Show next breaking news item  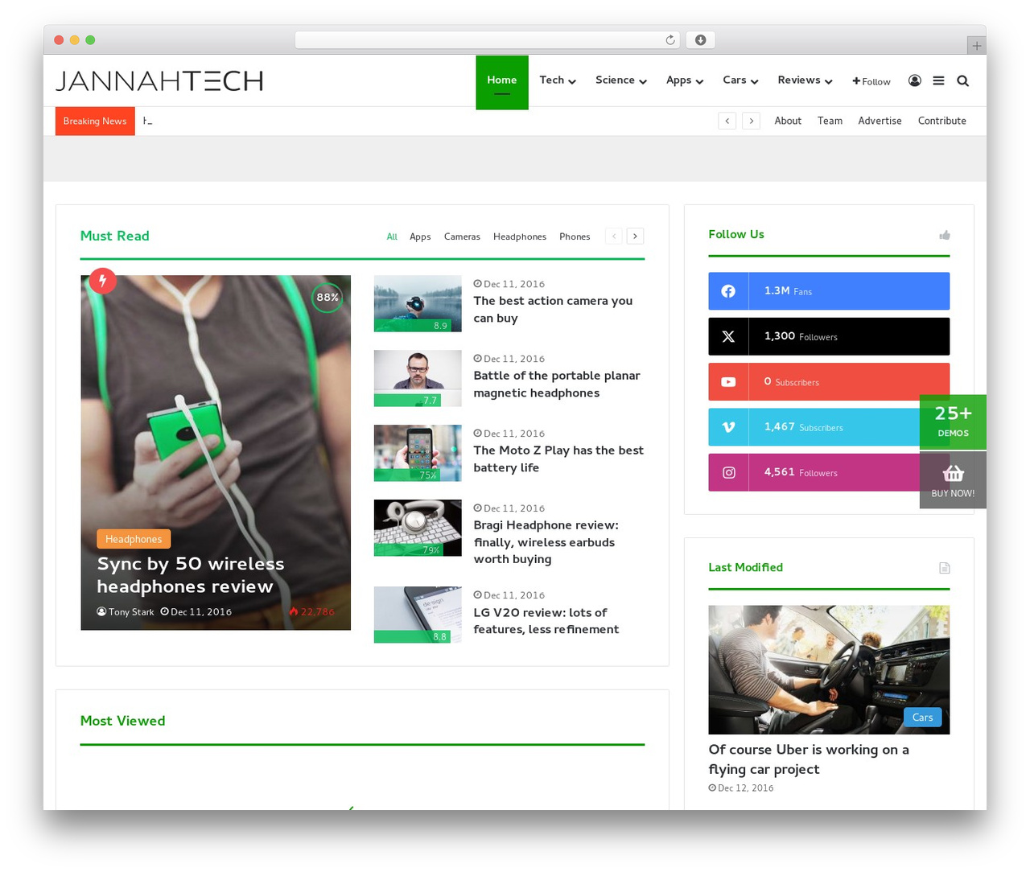[x=752, y=121]
